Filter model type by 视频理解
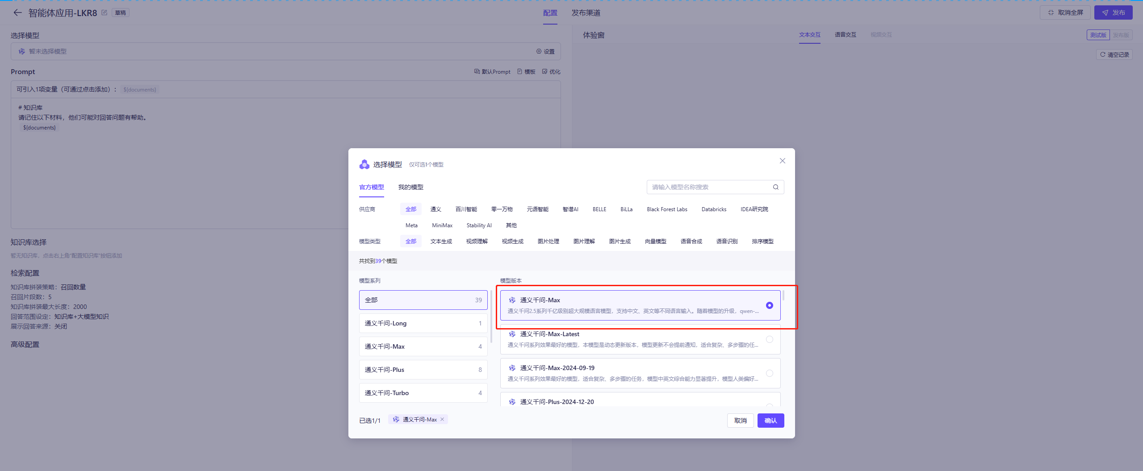 click(477, 242)
